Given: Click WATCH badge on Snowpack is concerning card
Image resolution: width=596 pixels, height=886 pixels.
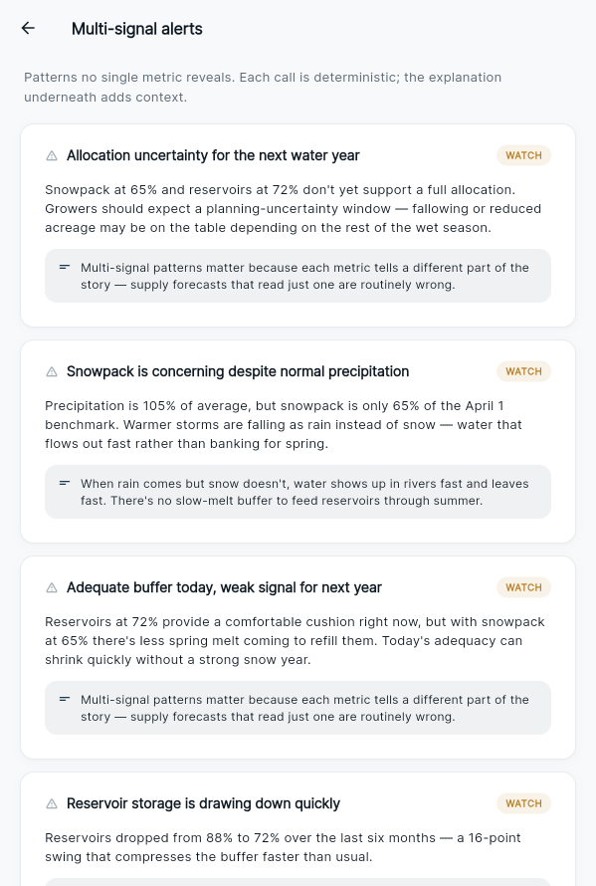Looking at the screenshot, I should [x=523, y=371].
